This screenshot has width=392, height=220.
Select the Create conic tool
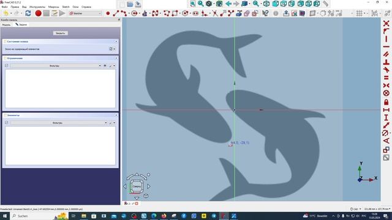(145, 13)
